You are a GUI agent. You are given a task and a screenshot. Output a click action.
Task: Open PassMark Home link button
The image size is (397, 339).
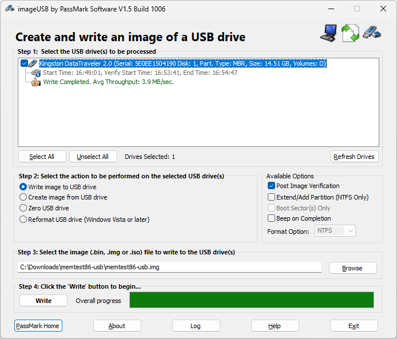(38, 326)
